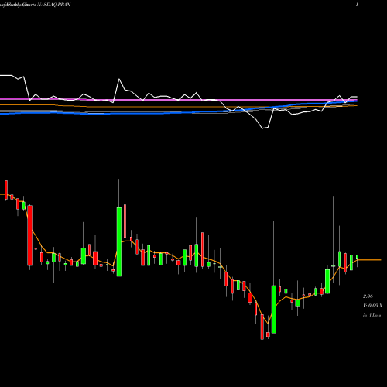This screenshot has width=387, height=387.
Task: Click the flat orange line extension at right edge
Action: [x=369, y=260]
